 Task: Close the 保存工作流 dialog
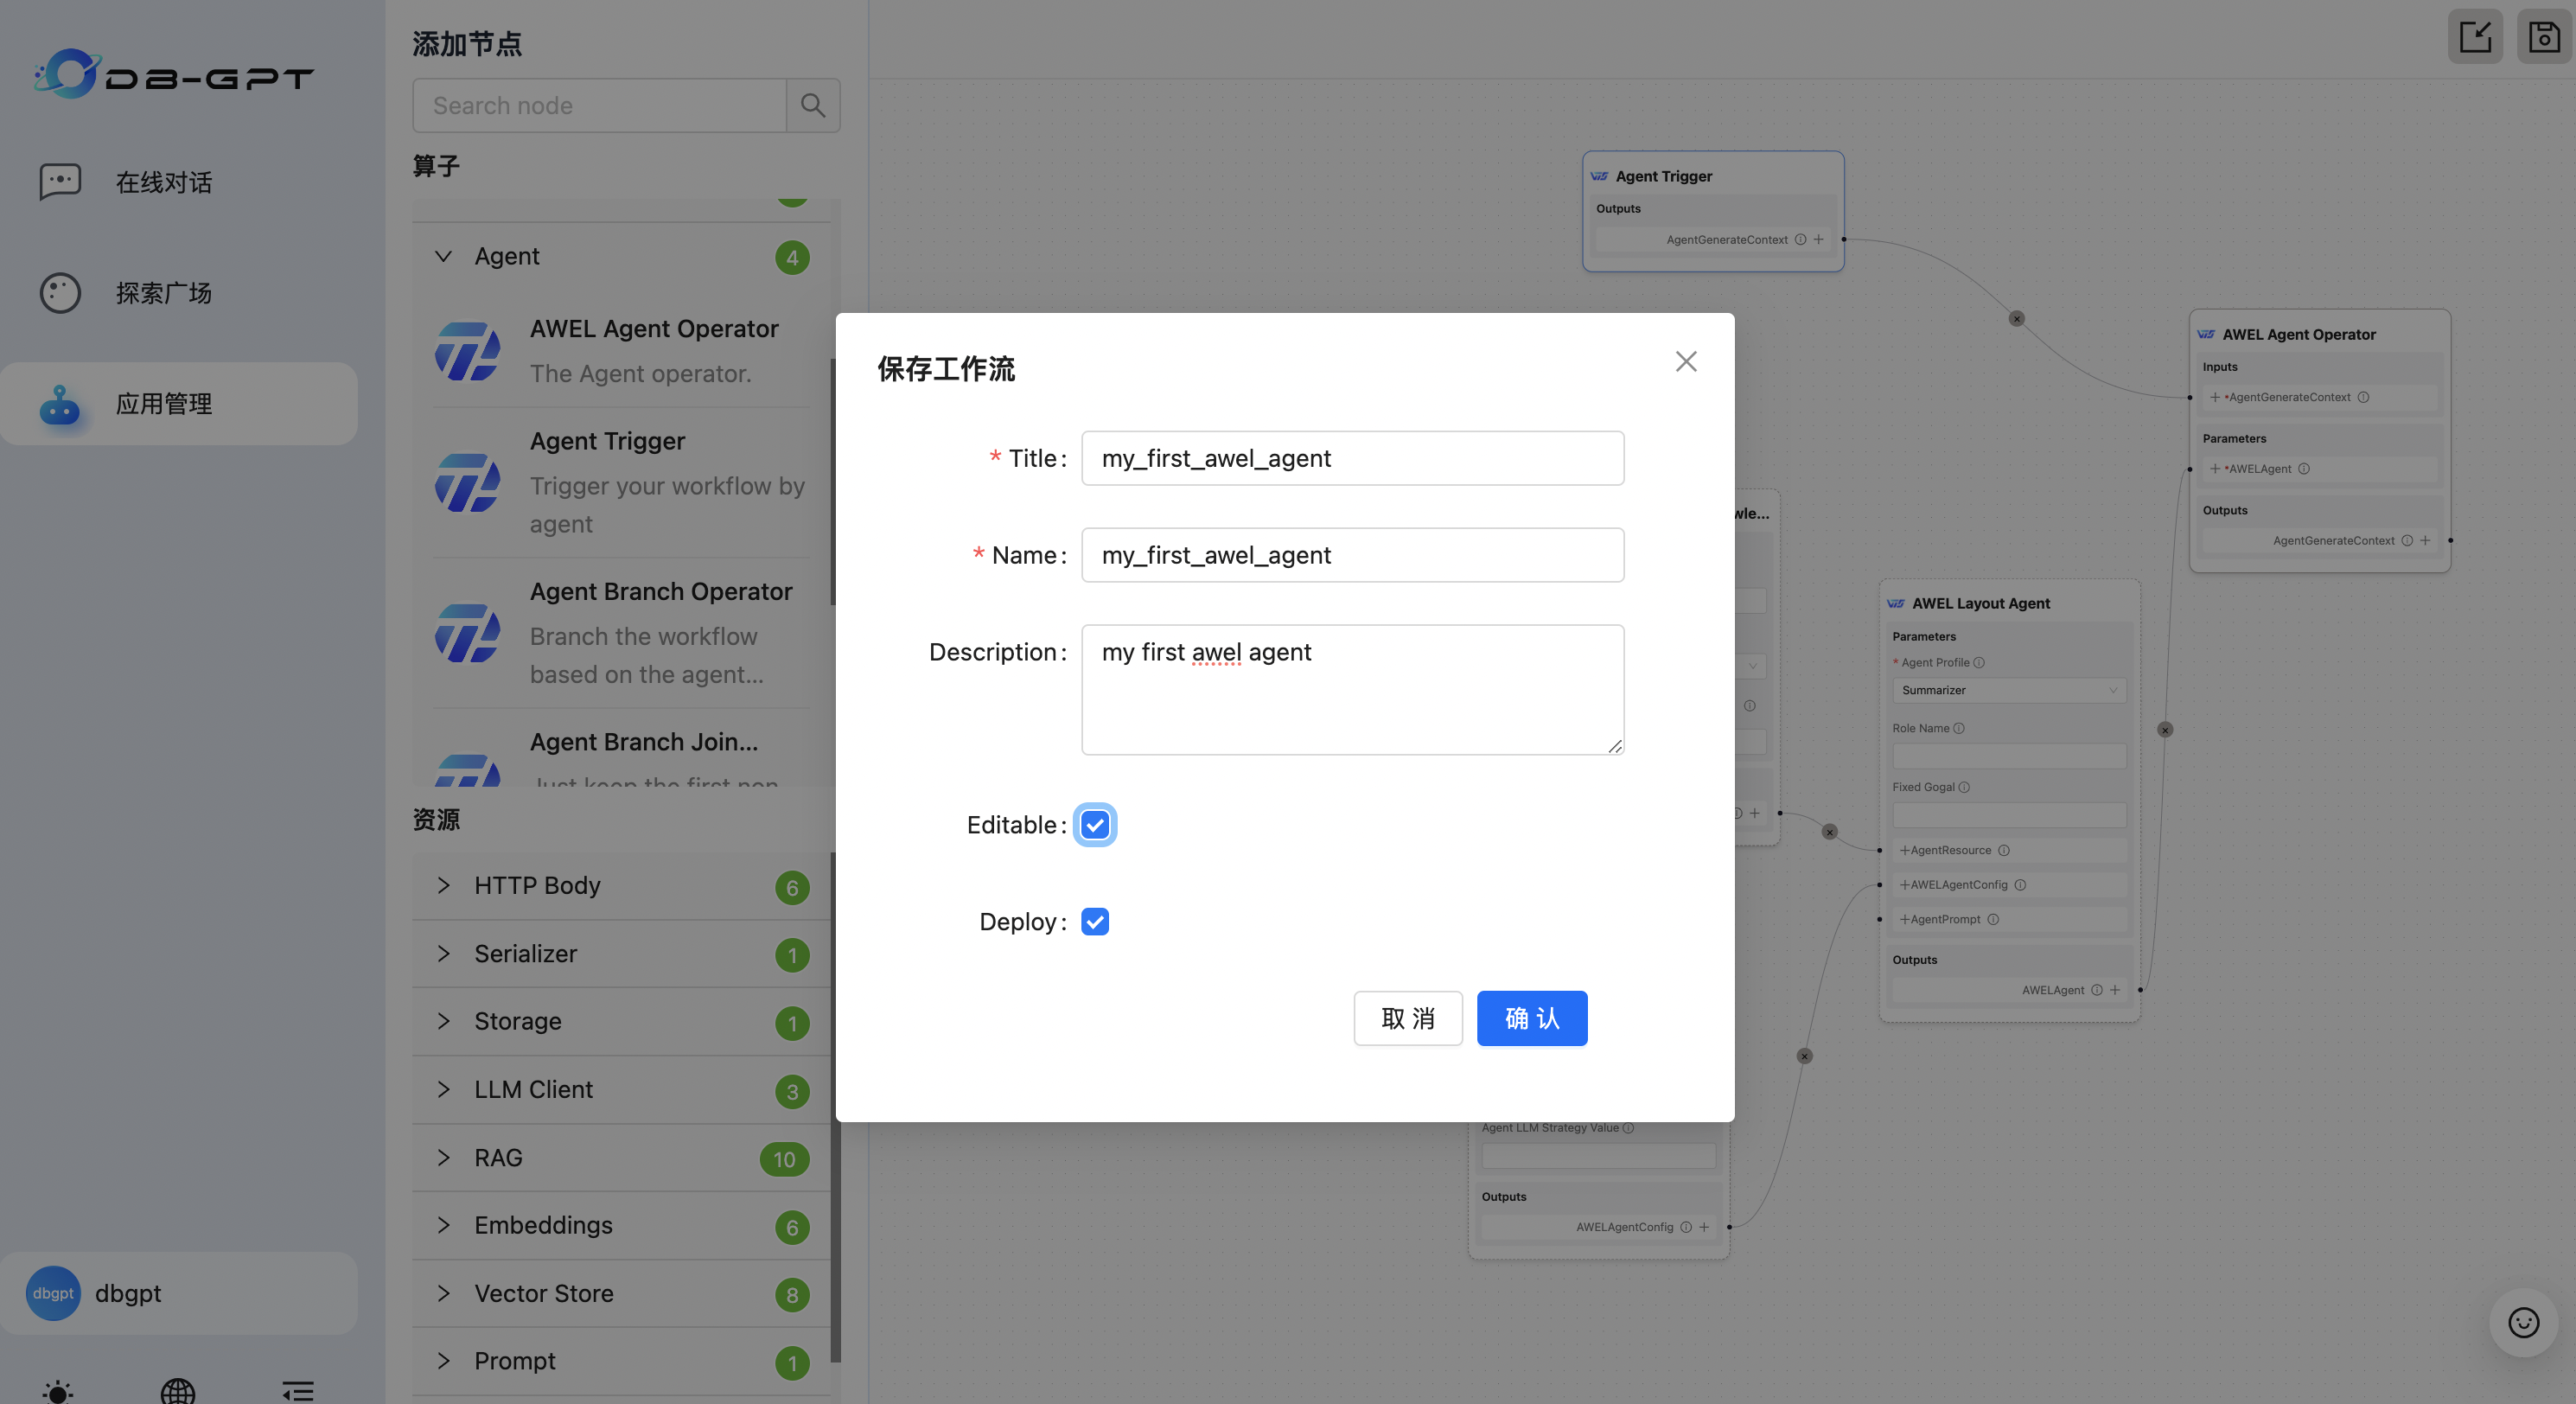pos(1686,361)
